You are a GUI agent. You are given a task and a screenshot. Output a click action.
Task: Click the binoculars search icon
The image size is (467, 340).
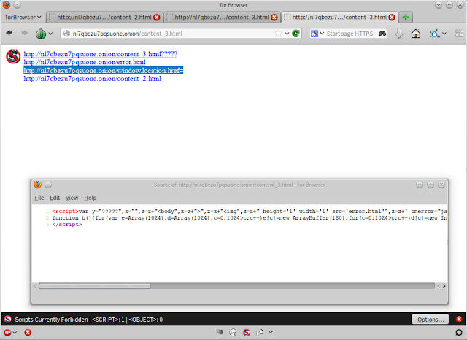(382, 34)
